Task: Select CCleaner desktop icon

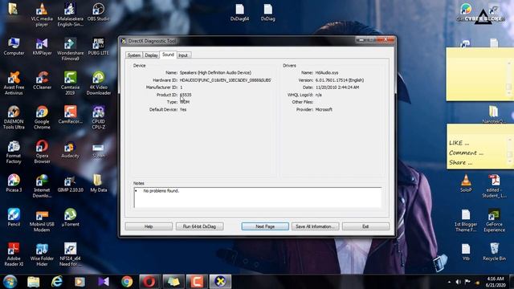Action: 42,81
